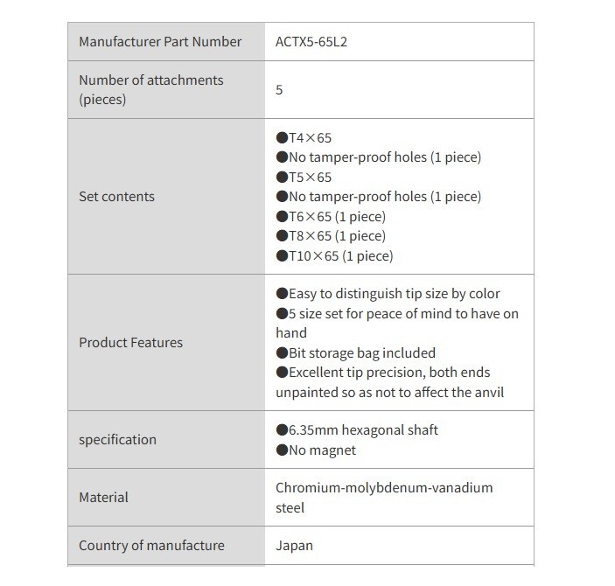Click the Material row label
This screenshot has width=615, height=586.
coord(103,498)
